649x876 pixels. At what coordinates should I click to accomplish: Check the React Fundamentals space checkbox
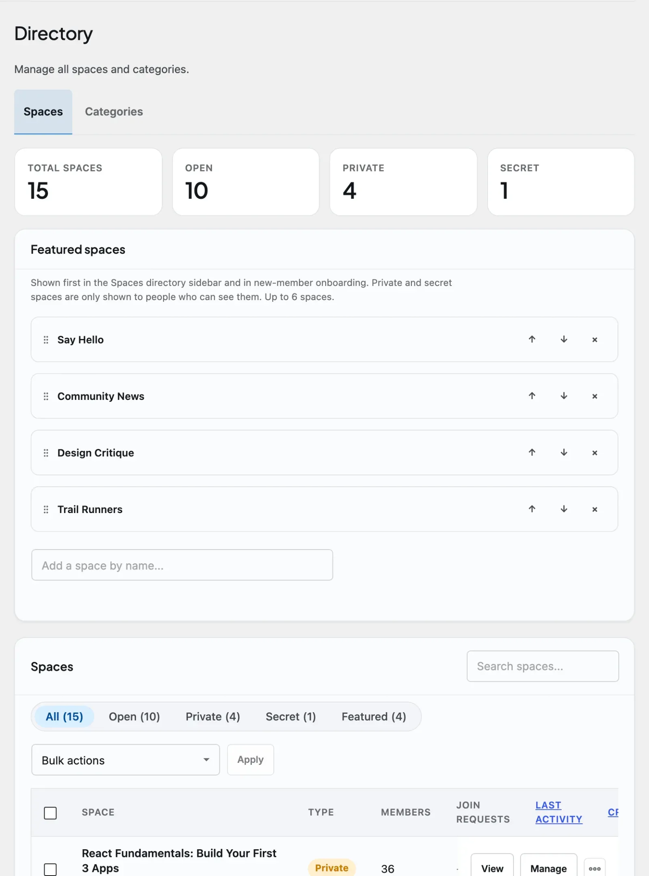click(x=50, y=869)
